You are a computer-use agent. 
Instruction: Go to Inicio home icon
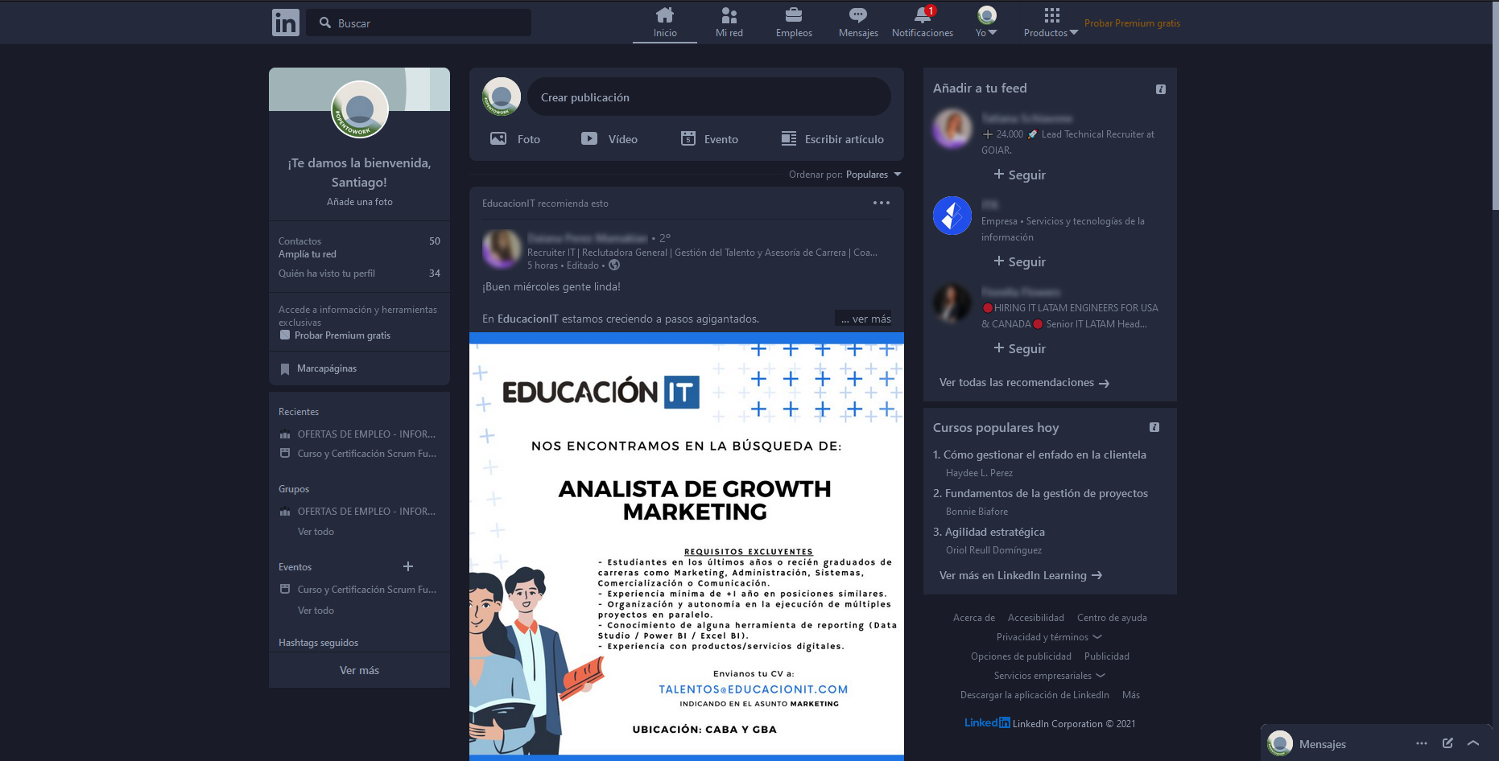[x=665, y=23]
